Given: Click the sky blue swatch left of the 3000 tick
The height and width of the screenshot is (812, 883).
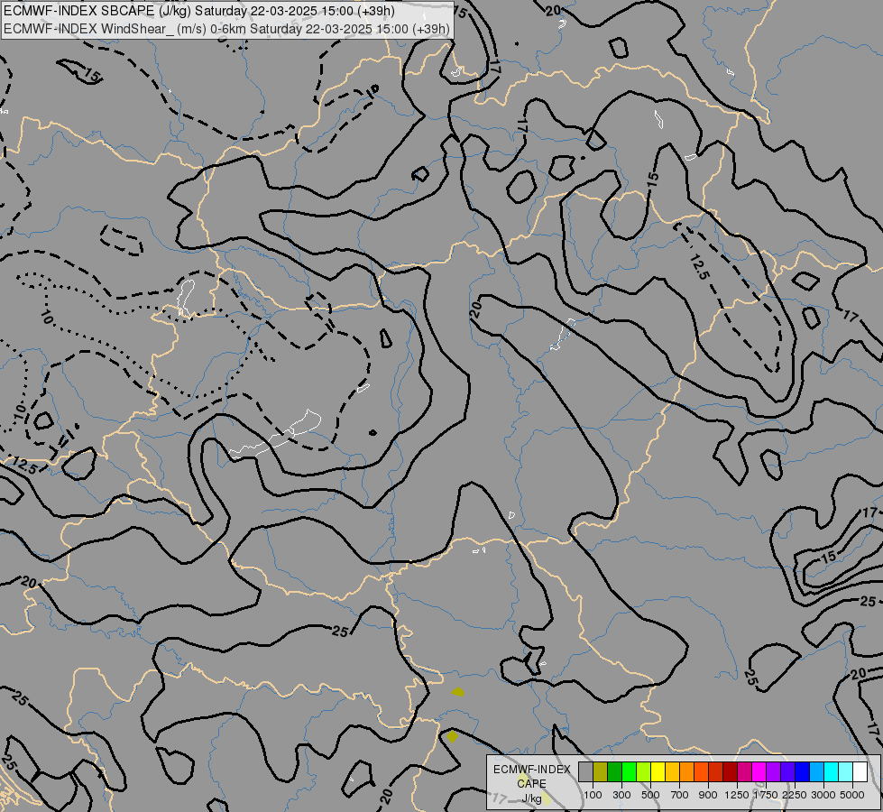Looking at the screenshot, I should 816,771.
